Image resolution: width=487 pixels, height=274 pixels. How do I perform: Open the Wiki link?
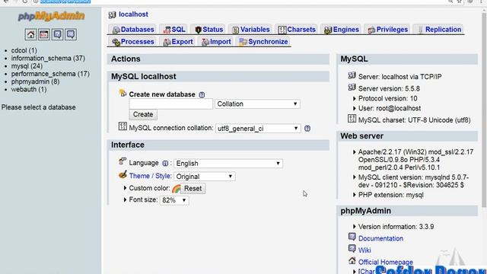364,250
